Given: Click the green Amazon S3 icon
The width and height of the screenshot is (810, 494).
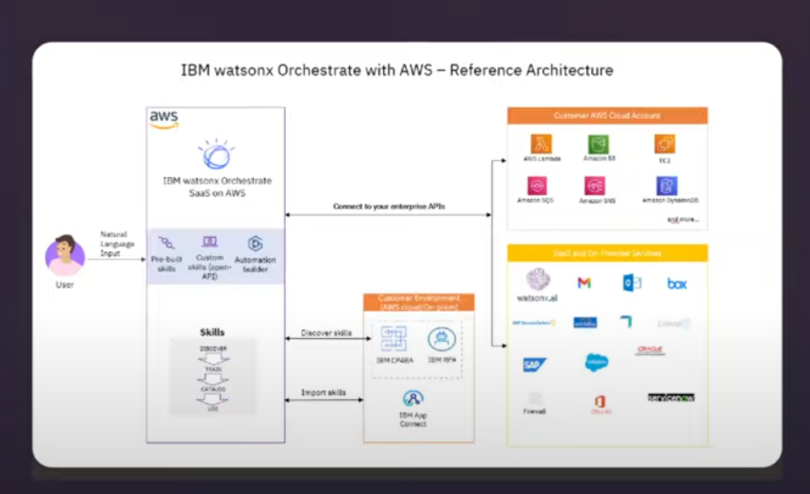Looking at the screenshot, I should [x=599, y=144].
